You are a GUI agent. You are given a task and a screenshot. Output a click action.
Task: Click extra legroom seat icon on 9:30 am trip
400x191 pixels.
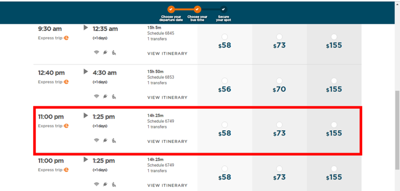coord(114,53)
